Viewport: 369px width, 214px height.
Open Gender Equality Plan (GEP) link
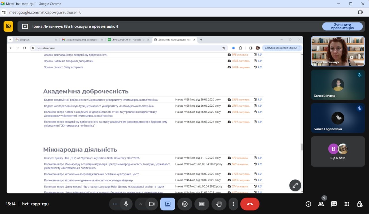pos(92,158)
